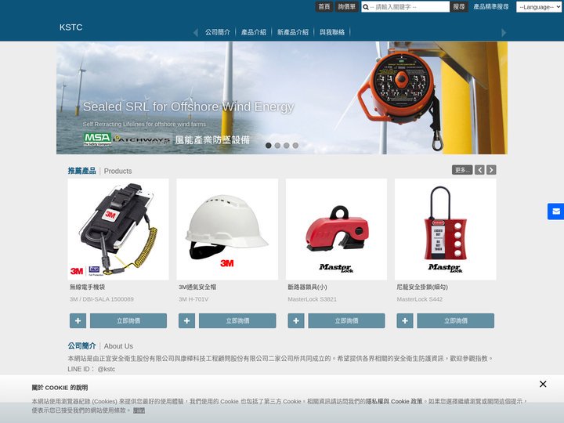Viewport: 564px width, 423px height.
Task: Select the fourth banner slide dot
Action: point(295,146)
